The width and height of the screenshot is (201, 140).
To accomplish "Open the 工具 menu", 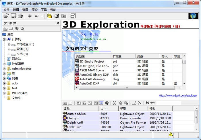I will [44, 10].
